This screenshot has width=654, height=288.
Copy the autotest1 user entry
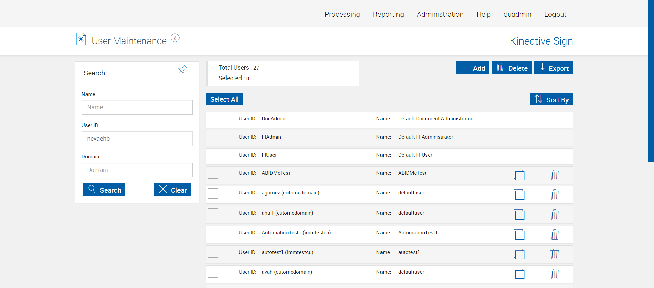[519, 254]
